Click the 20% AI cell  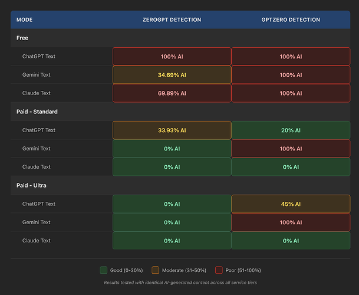(x=291, y=130)
